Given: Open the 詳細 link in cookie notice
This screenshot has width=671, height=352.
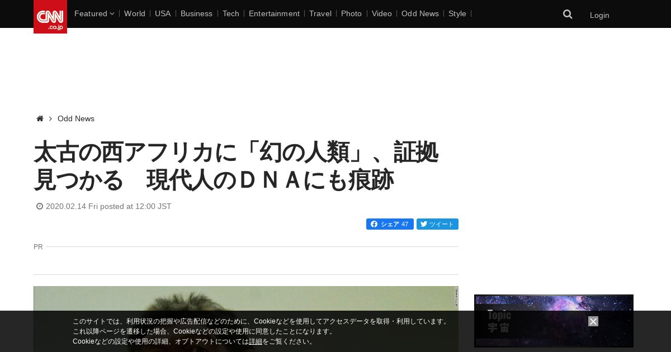Looking at the screenshot, I should point(256,341).
